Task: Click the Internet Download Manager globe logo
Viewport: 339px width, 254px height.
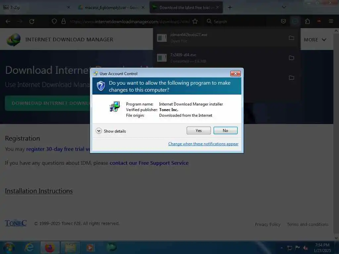Action: [13, 40]
